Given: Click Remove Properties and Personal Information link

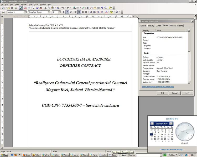Looking at the screenshot, I should pyautogui.click(x=158, y=87).
